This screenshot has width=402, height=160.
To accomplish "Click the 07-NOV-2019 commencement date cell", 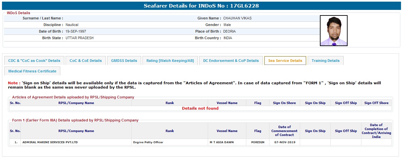I will [284, 143].
